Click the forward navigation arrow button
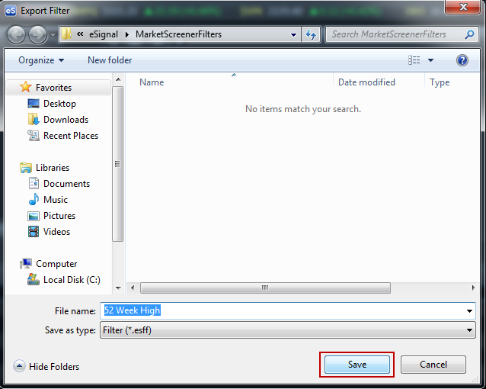Image resolution: width=486 pixels, height=389 pixels. point(37,34)
